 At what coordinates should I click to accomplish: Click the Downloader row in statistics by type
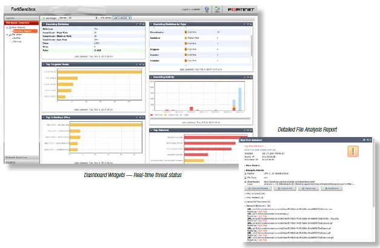(200, 32)
